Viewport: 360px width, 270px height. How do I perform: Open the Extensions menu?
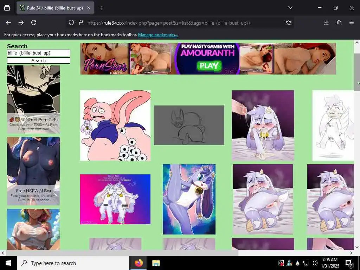pos(339,22)
